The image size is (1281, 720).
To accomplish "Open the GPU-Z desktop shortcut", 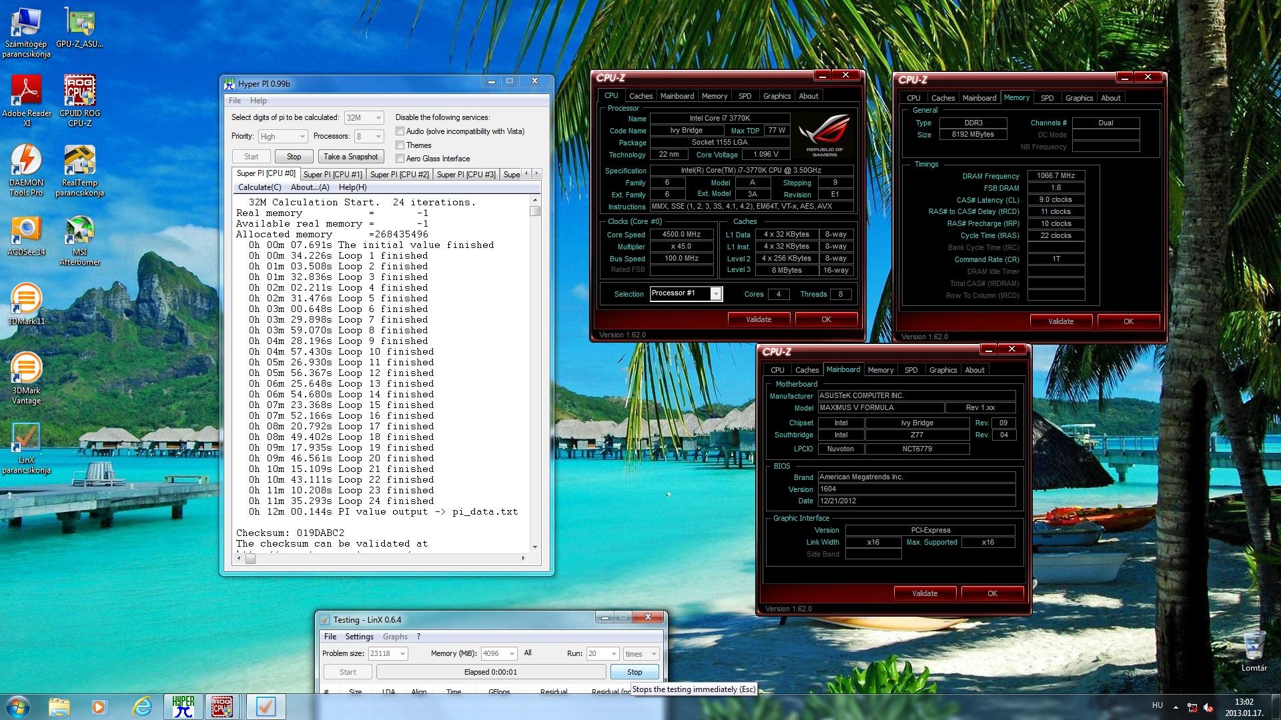I will click(79, 27).
